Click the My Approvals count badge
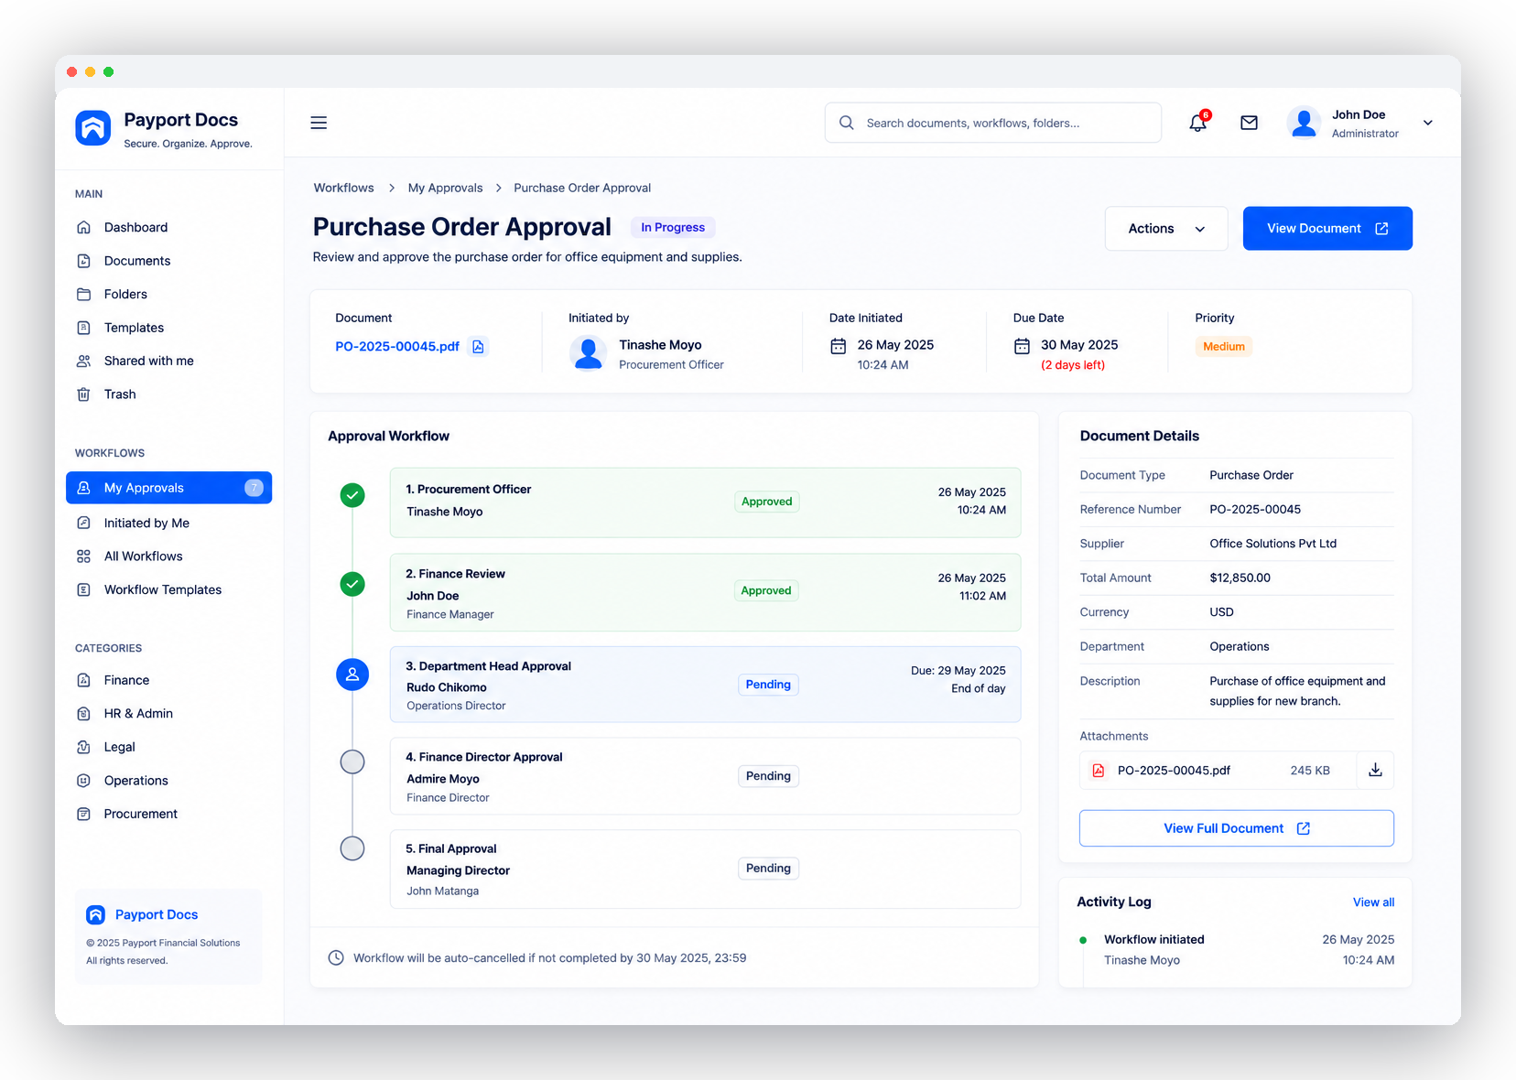This screenshot has height=1080, width=1516. (254, 488)
